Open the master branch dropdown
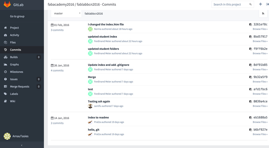 (x=66, y=13)
